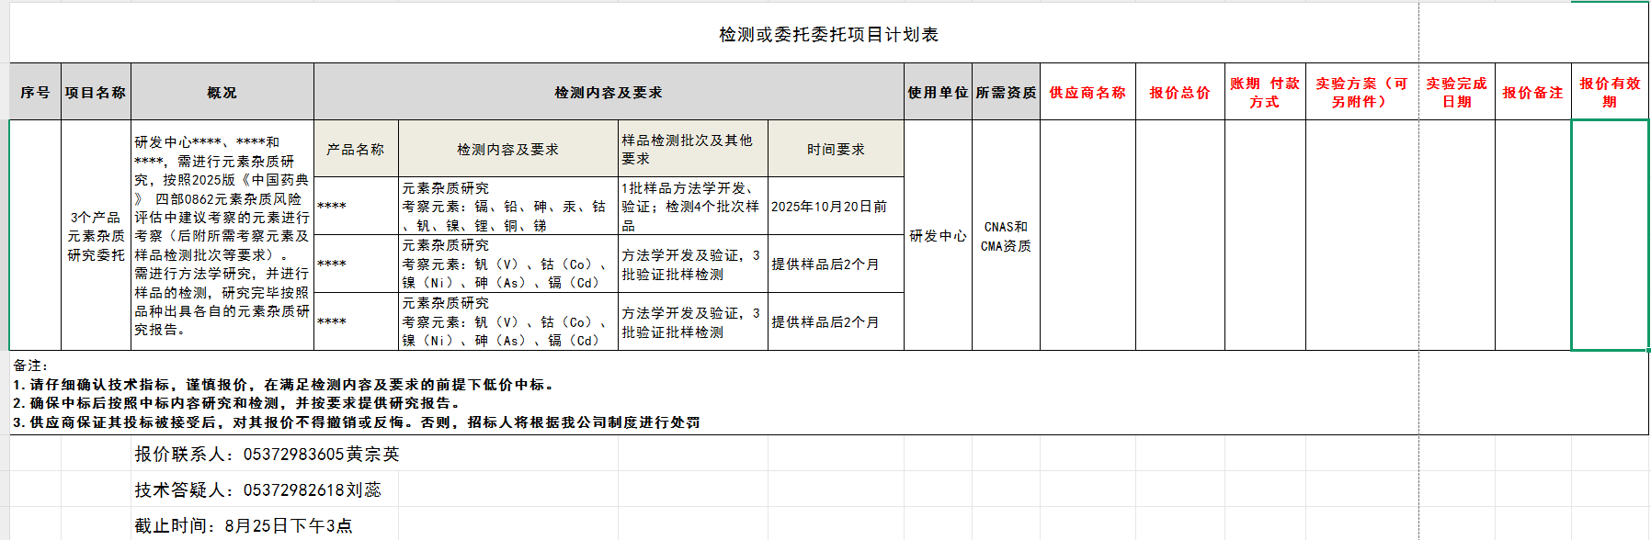Select the CNAS和CMA资质 cell
This screenshot has width=1651, height=540.
tap(1006, 236)
